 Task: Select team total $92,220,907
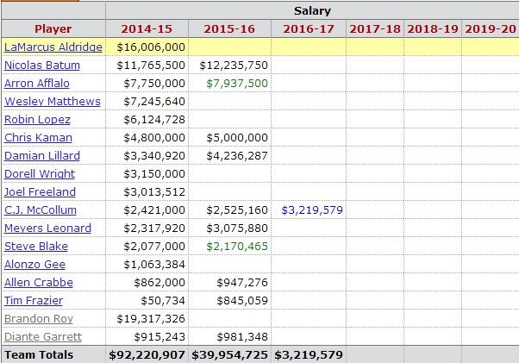pos(147,355)
